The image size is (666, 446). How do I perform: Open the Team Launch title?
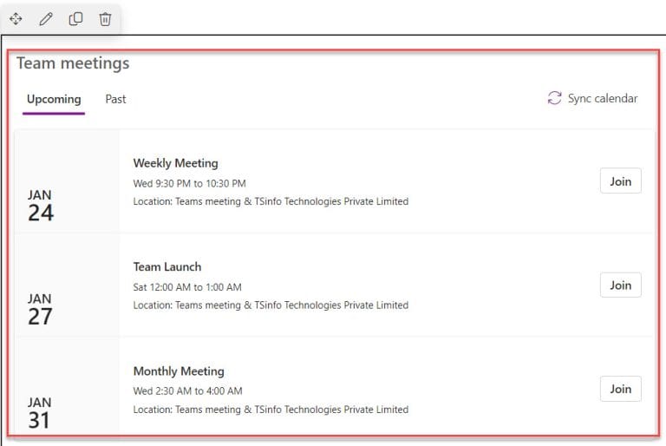coord(167,267)
